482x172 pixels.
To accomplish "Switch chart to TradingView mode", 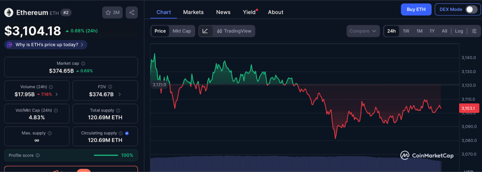I will click(x=234, y=31).
